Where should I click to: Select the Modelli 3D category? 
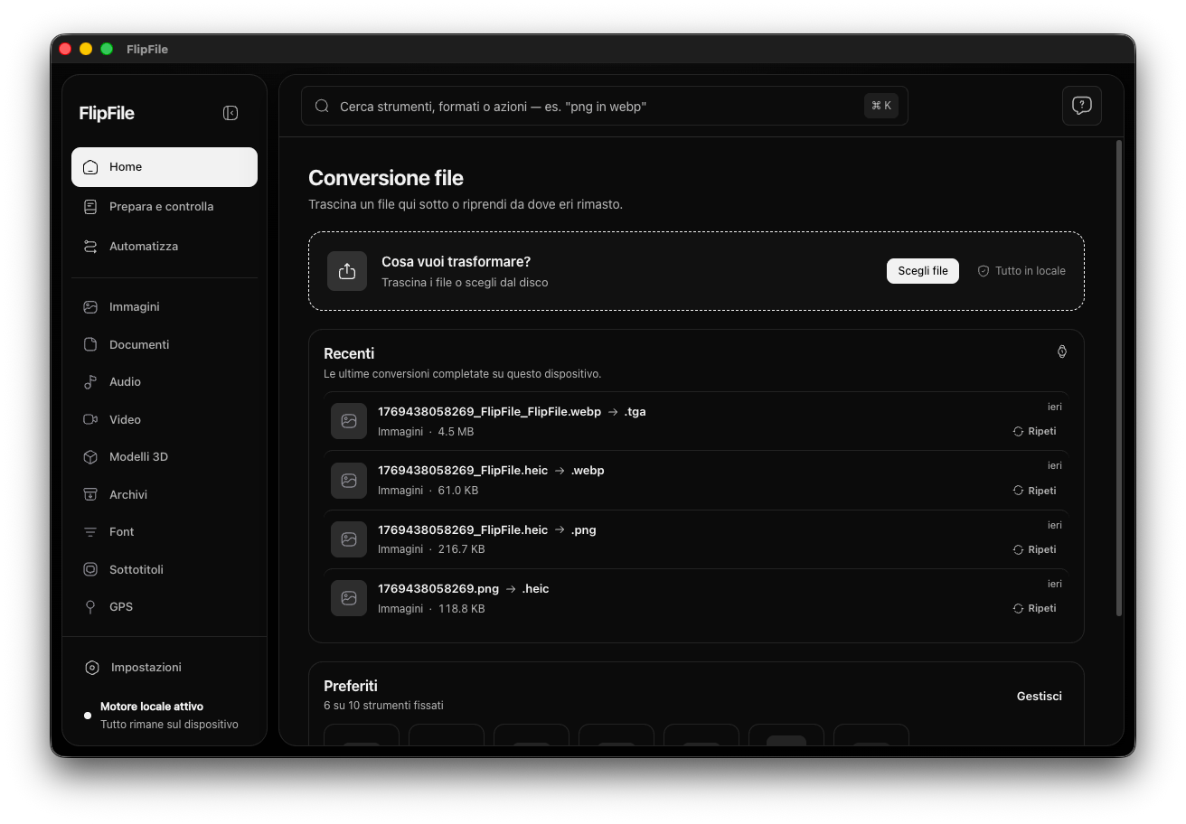click(x=165, y=457)
